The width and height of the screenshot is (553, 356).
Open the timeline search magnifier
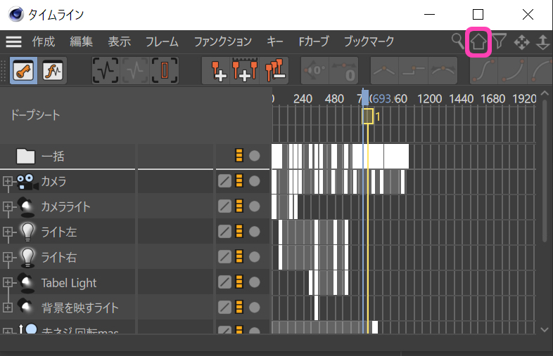point(459,42)
